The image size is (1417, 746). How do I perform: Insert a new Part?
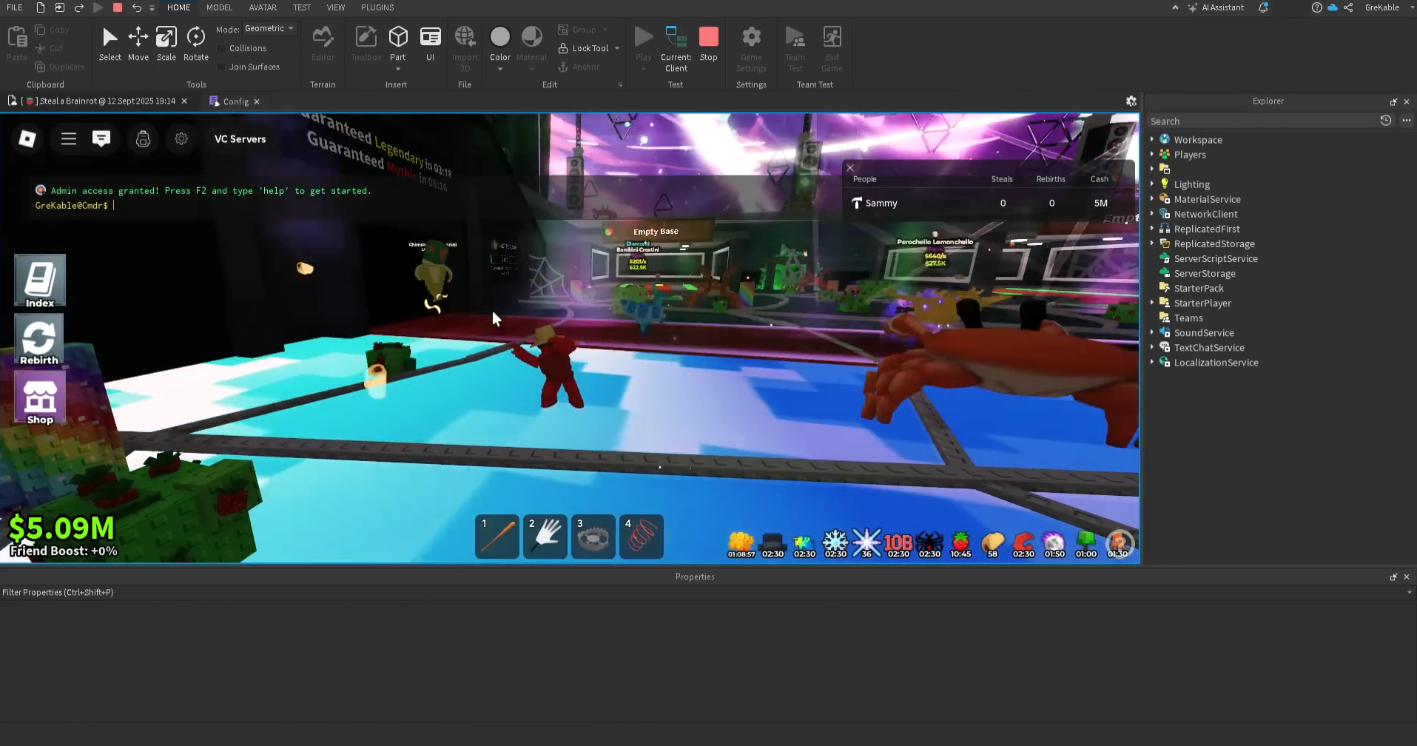(x=398, y=37)
